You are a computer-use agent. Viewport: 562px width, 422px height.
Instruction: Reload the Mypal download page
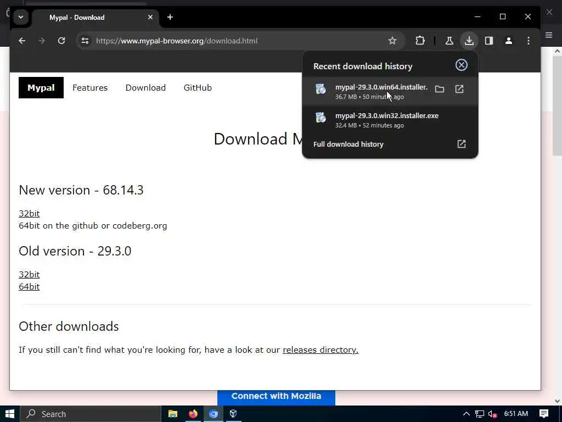[x=61, y=41]
